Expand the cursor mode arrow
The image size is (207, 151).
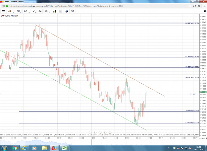[50, 11]
